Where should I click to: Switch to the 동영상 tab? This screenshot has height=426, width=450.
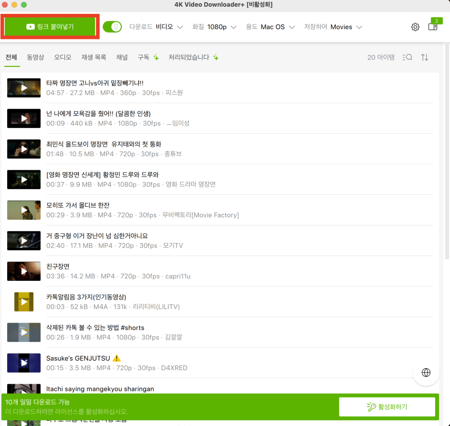tap(36, 57)
